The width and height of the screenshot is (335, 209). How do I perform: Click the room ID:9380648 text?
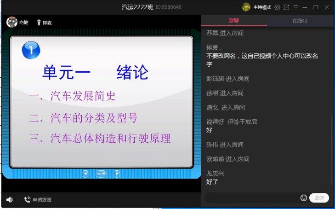coord(168,7)
